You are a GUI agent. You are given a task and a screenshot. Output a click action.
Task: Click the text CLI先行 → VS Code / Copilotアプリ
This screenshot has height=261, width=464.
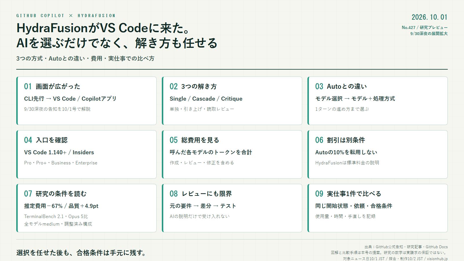click(70, 99)
